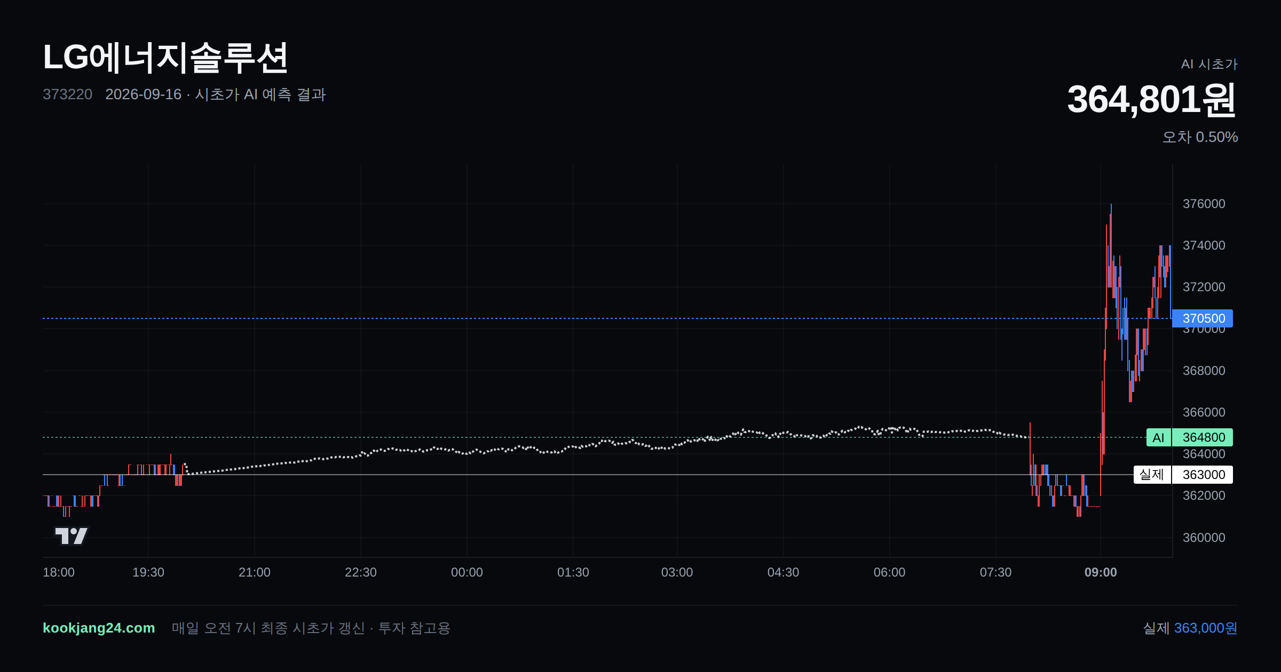Click the TradingView logo icon
The image size is (1281, 672).
pyautogui.click(x=72, y=535)
